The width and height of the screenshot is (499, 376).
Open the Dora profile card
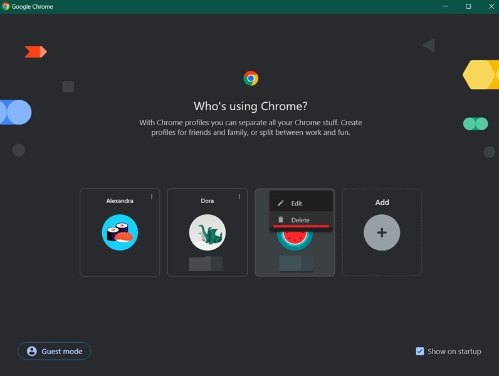click(x=207, y=232)
